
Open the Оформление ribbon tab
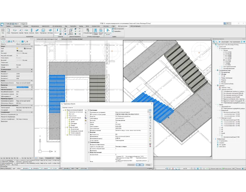35,26
